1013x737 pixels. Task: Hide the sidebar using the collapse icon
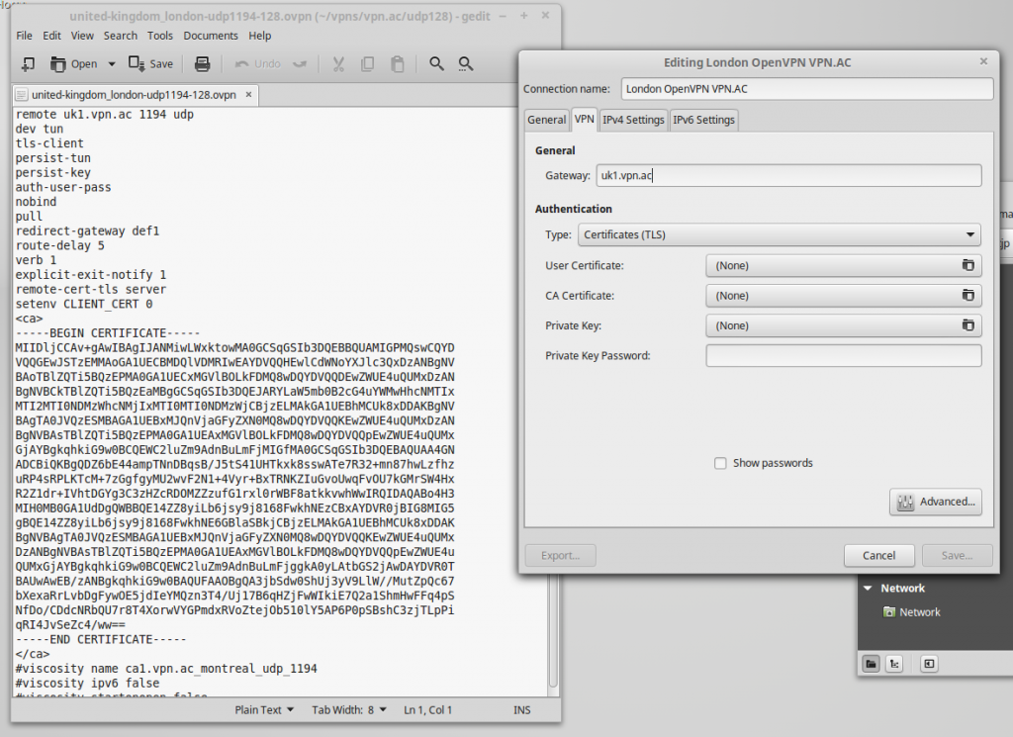929,664
